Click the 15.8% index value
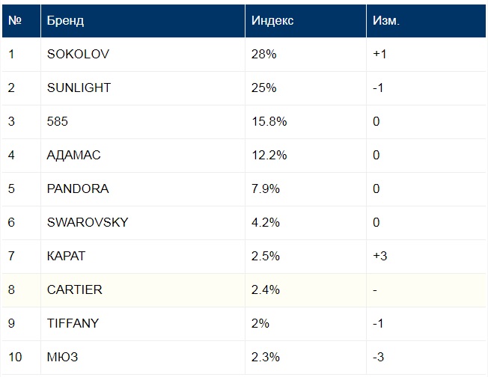The image size is (488, 377). click(x=269, y=121)
